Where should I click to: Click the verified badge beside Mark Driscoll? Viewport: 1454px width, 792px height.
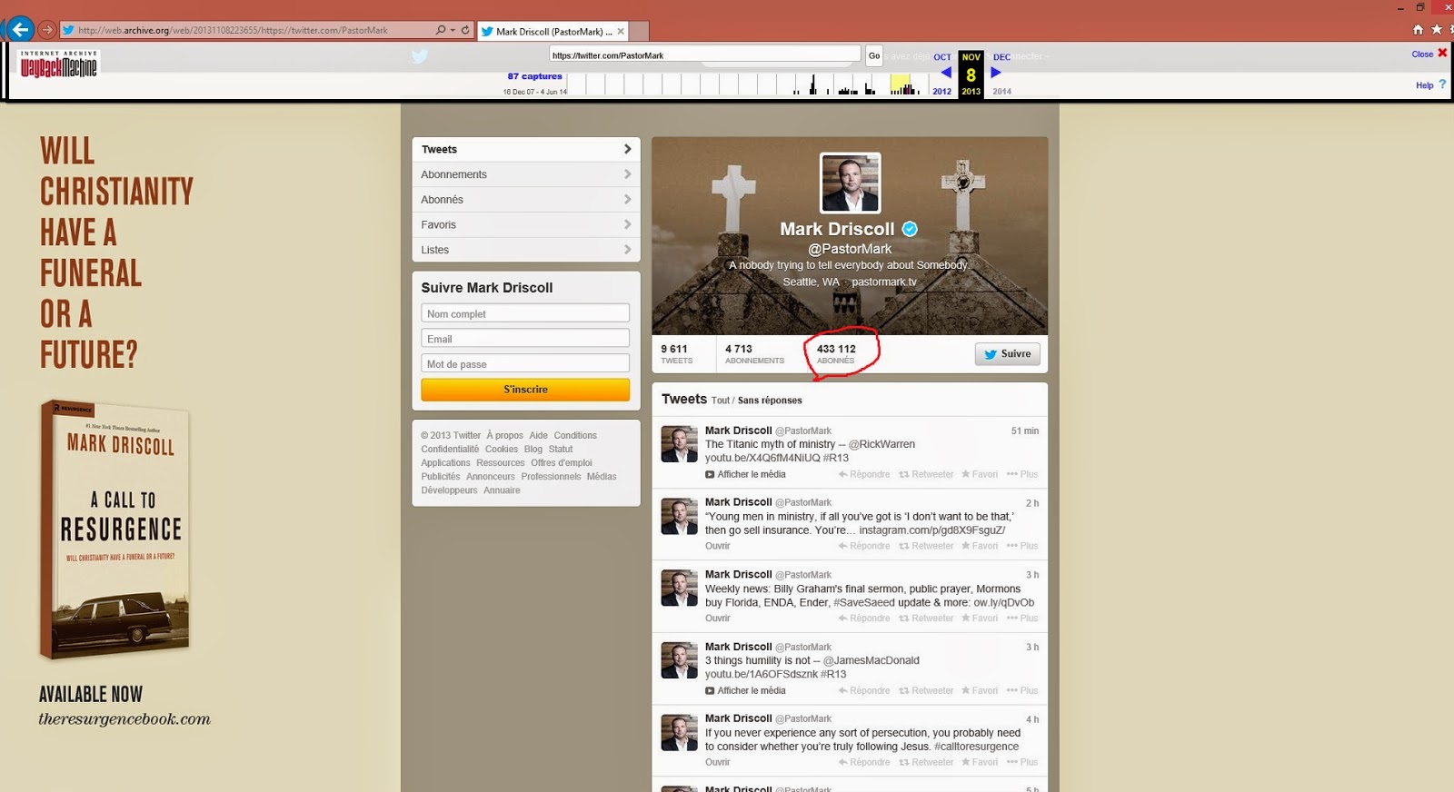[x=909, y=229]
